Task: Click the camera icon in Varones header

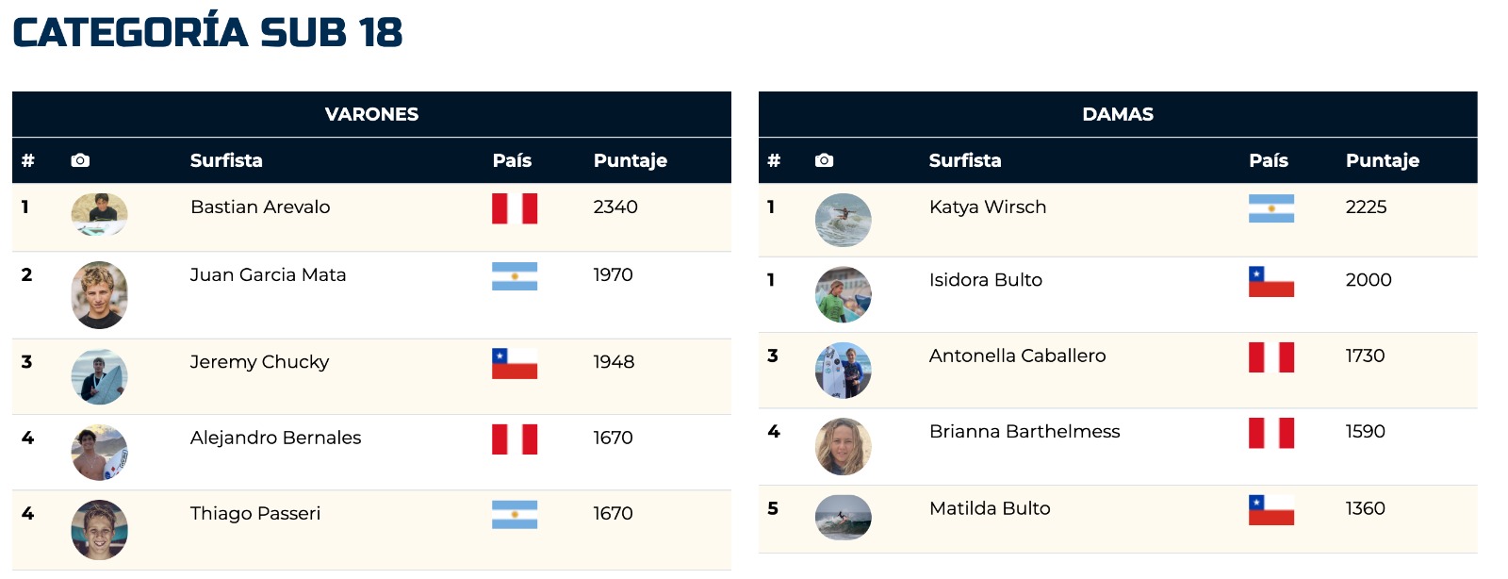Action: pos(80,160)
